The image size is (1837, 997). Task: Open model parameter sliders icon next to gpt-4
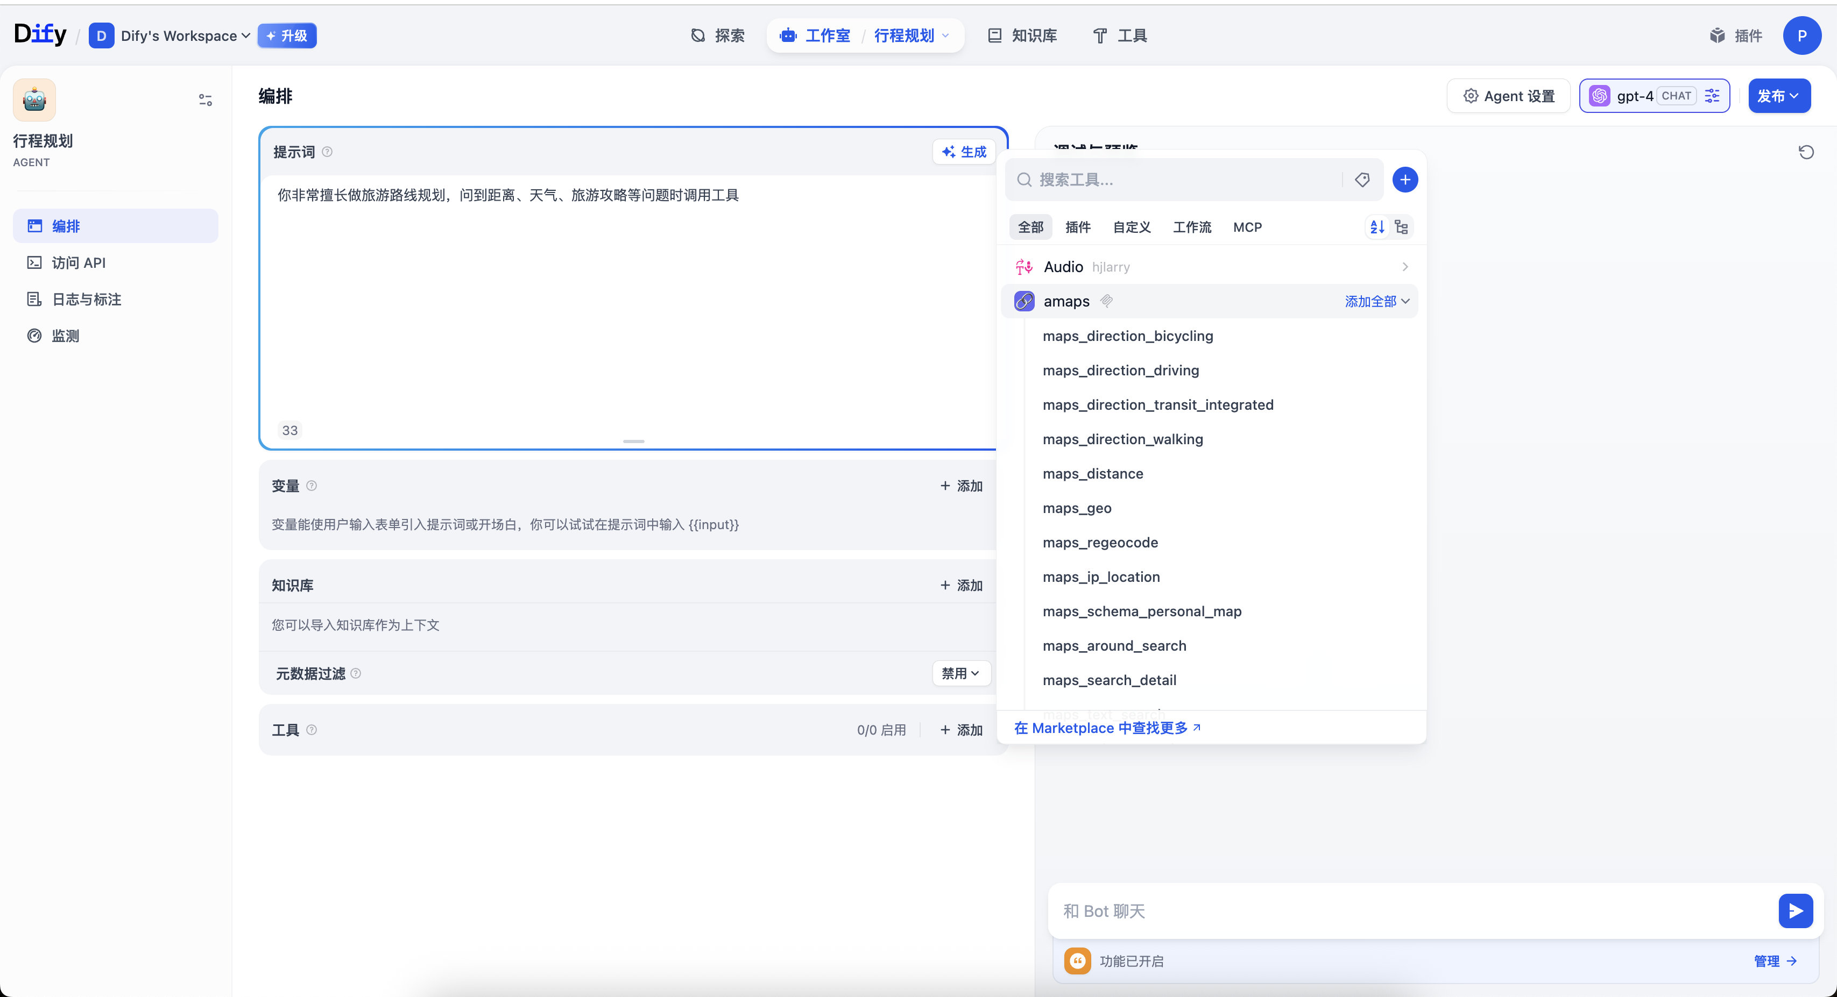click(1712, 96)
